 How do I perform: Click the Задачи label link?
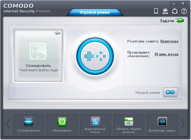coord(167,21)
